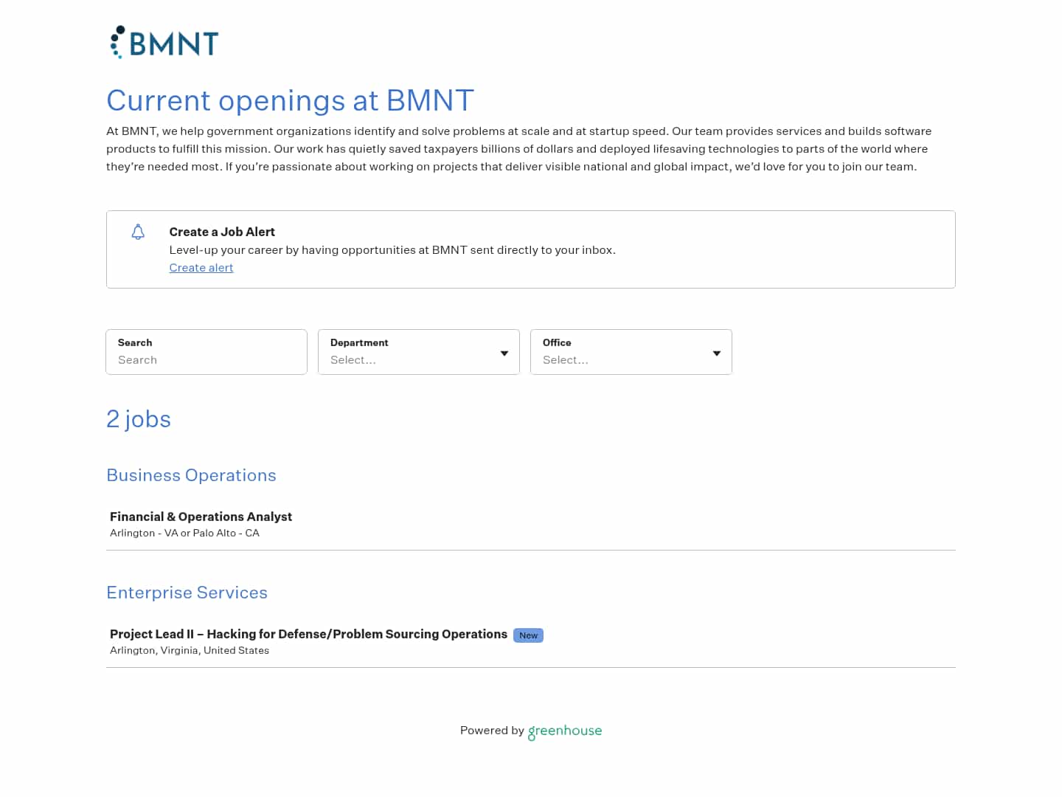The height and width of the screenshot is (797, 1062).
Task: Visit greenhouse via the footer logo
Action: pyautogui.click(x=565, y=731)
